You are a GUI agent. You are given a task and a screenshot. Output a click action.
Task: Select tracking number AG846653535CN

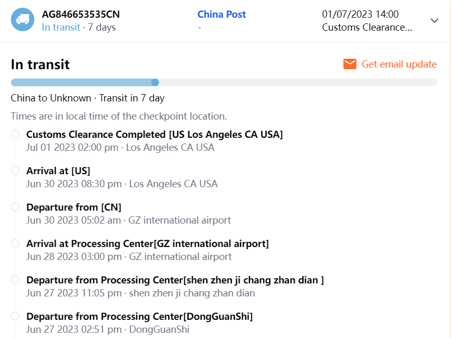coord(81,15)
